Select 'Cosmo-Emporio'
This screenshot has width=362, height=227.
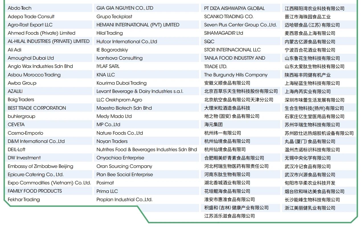coord(25,133)
